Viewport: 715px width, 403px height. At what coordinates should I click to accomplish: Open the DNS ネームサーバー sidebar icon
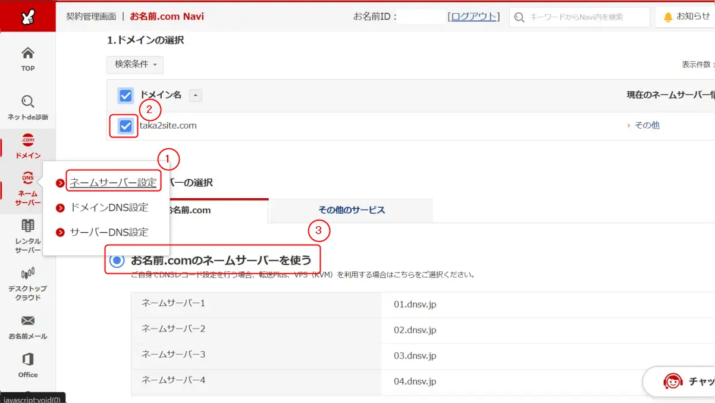28,178
